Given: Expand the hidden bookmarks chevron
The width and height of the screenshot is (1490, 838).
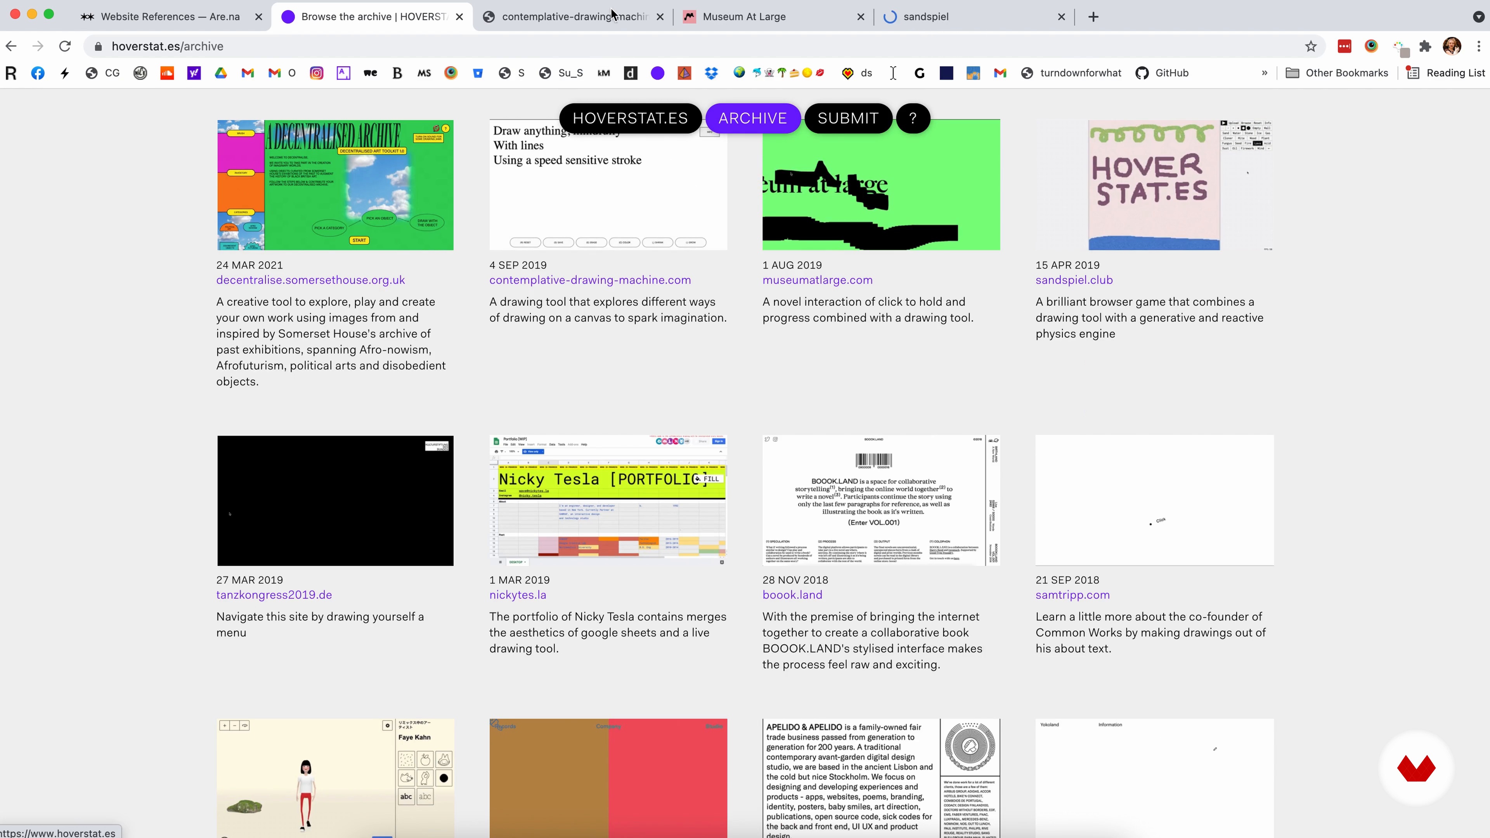Looking at the screenshot, I should pyautogui.click(x=1265, y=73).
